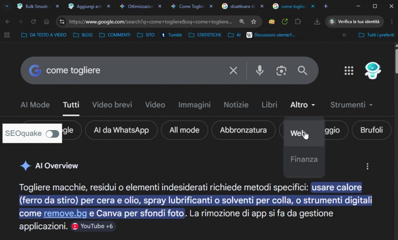Bookmark this page with the star
Screen dimensions: 398x240
click(x=253, y=22)
